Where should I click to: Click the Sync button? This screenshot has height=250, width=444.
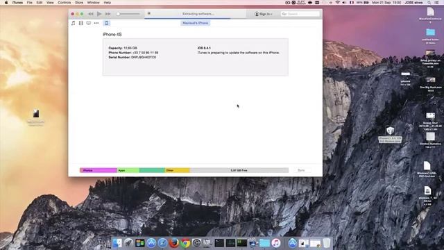tap(301, 170)
